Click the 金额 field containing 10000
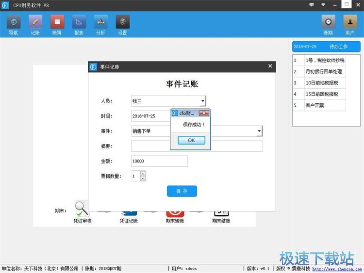The image size is (364, 273). (159, 161)
